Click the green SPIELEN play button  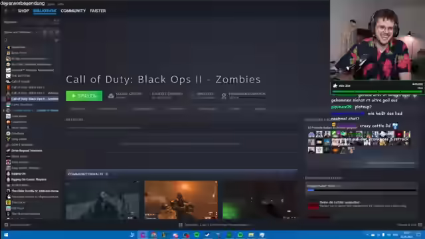pos(84,96)
